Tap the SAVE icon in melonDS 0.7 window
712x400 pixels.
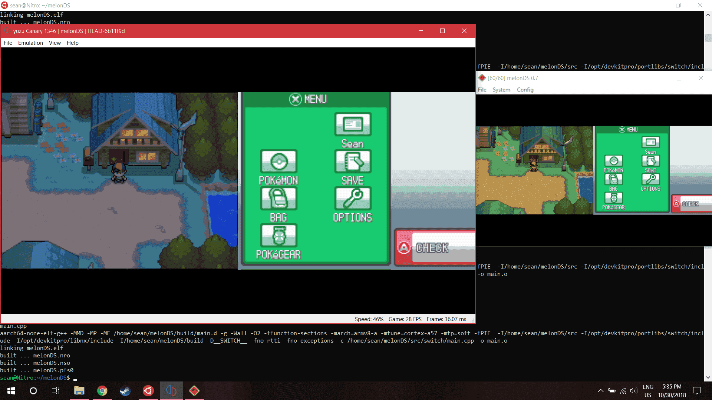click(x=651, y=161)
